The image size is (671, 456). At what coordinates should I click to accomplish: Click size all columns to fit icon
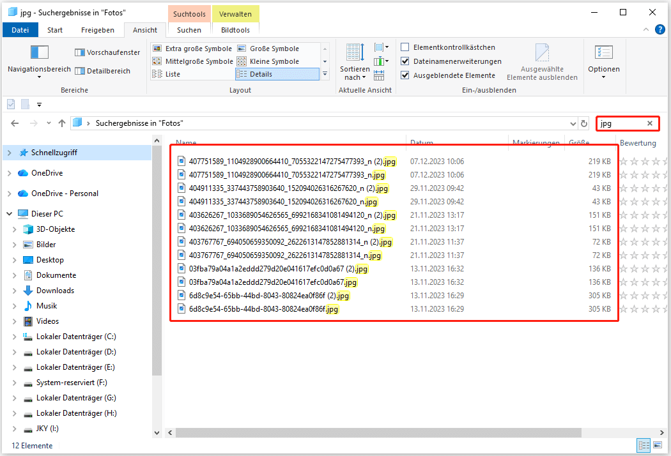[379, 76]
